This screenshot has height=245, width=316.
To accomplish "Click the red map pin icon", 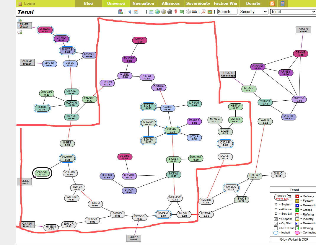I will coord(176,12).
